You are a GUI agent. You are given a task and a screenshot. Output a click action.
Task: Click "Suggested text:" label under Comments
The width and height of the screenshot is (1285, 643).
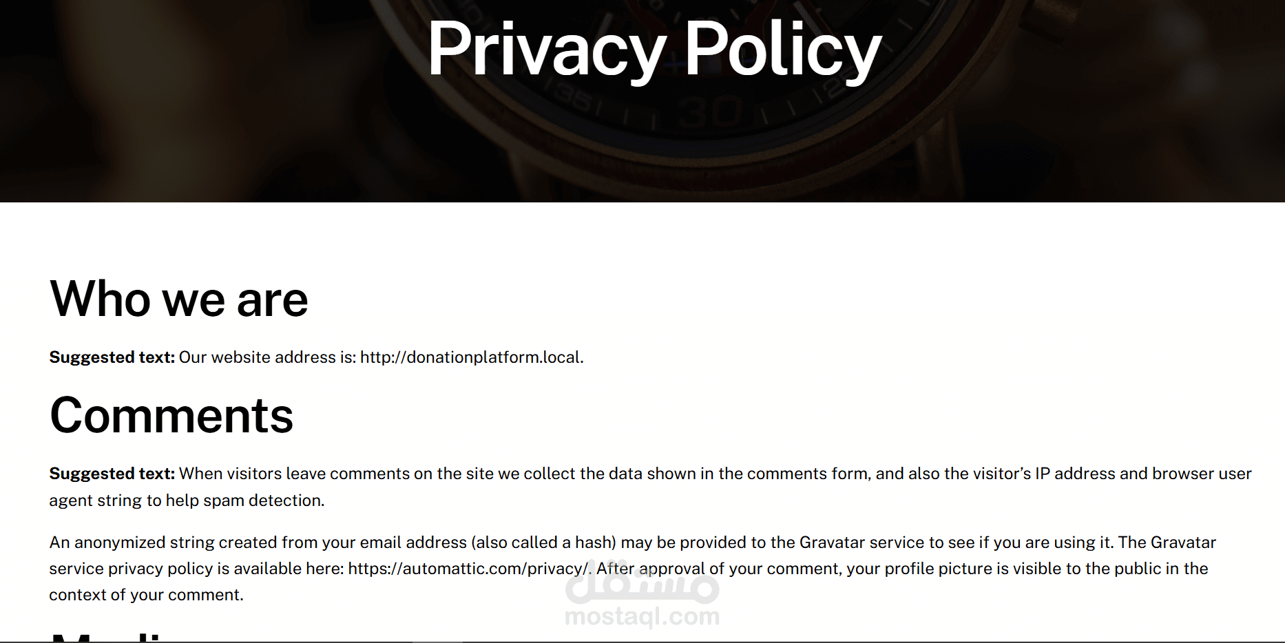click(112, 474)
